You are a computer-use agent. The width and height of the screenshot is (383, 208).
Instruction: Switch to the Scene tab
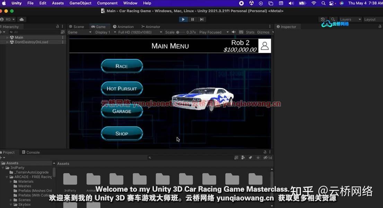point(78,26)
